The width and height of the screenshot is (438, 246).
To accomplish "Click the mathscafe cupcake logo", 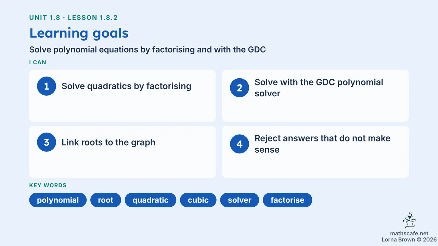I will [409, 220].
